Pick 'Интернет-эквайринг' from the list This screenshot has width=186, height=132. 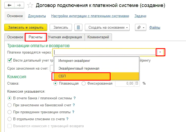pyautogui.click(x=97, y=61)
